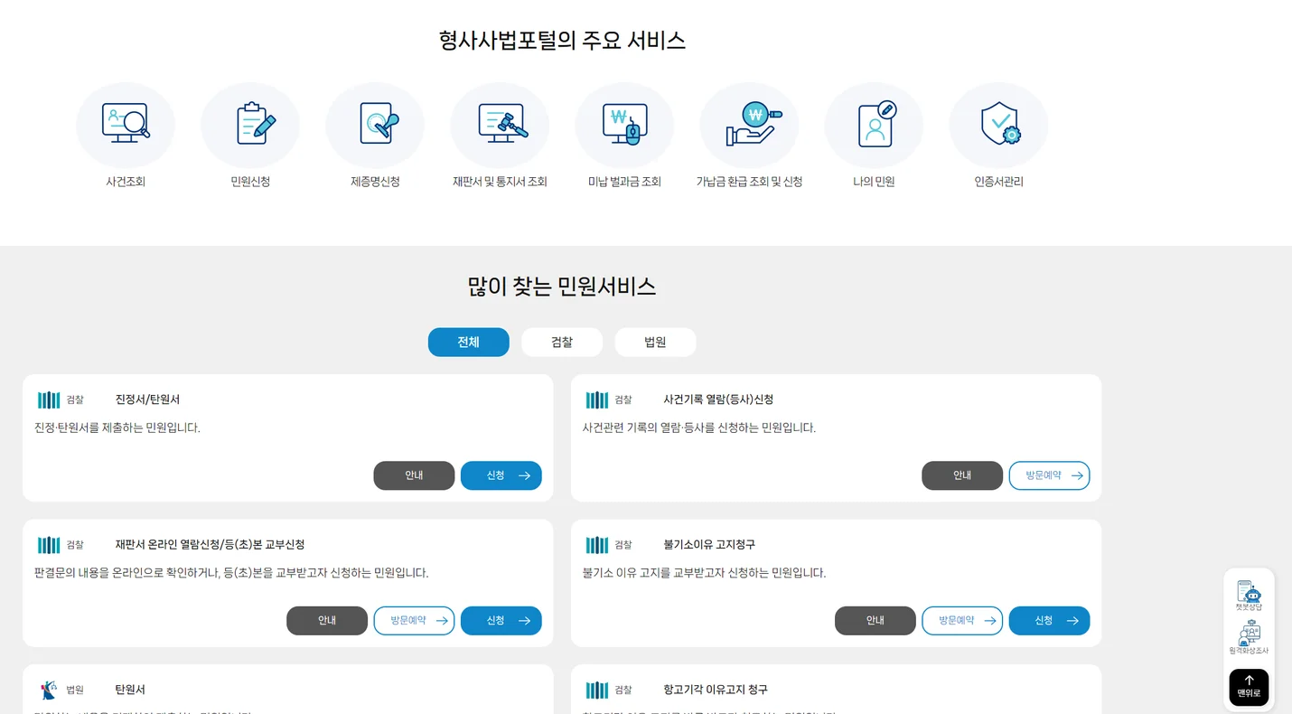Viewport: 1292px width, 714px height.
Task: Click the 재판서 온라인 열람신청/등(초)본 교부신청 title
Action: [x=210, y=545]
